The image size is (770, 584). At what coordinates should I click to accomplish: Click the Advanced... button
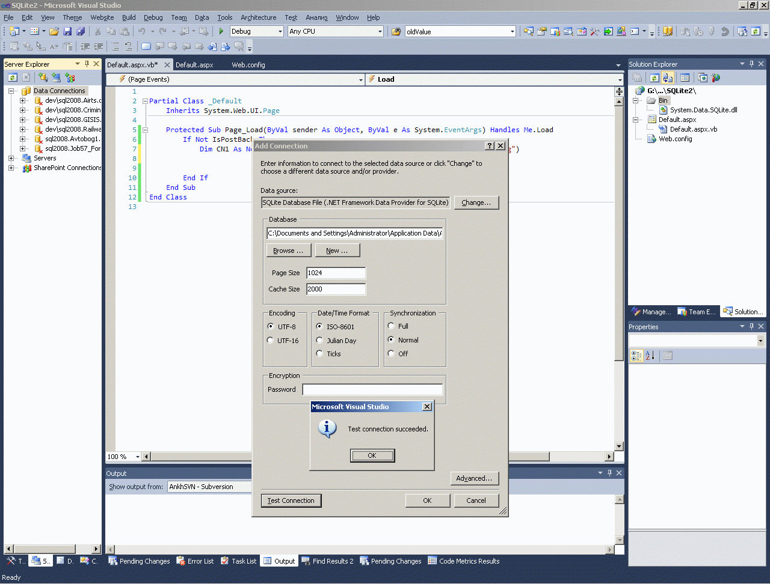(x=474, y=478)
